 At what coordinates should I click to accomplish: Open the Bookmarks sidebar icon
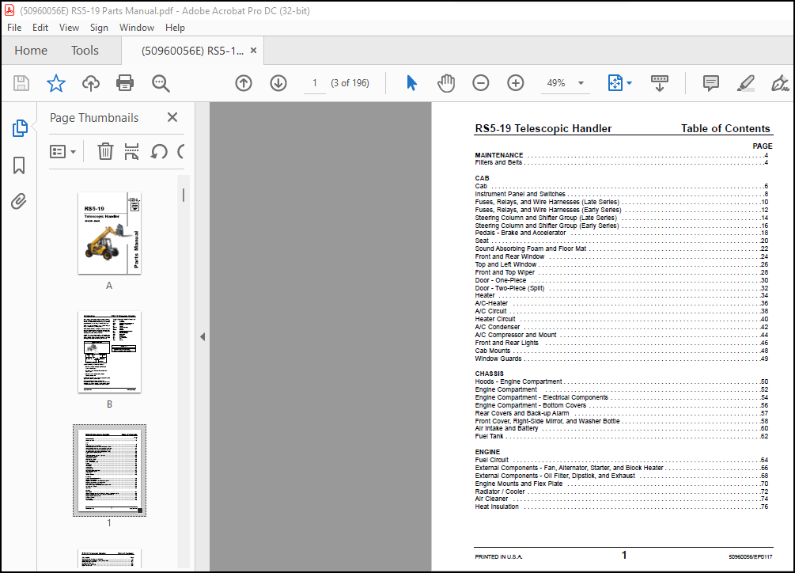[19, 165]
